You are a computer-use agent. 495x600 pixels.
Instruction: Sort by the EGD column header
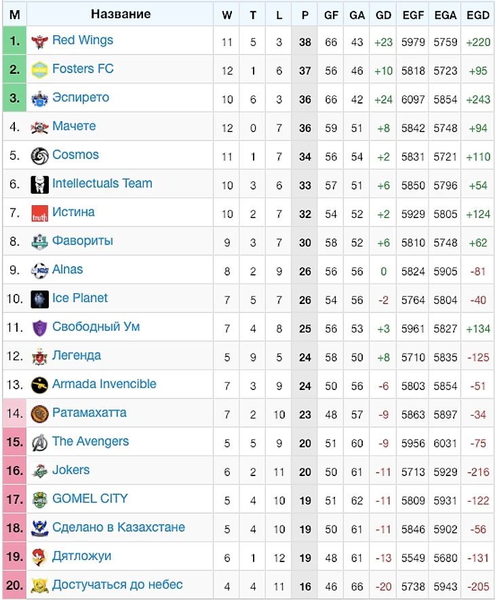478,15
